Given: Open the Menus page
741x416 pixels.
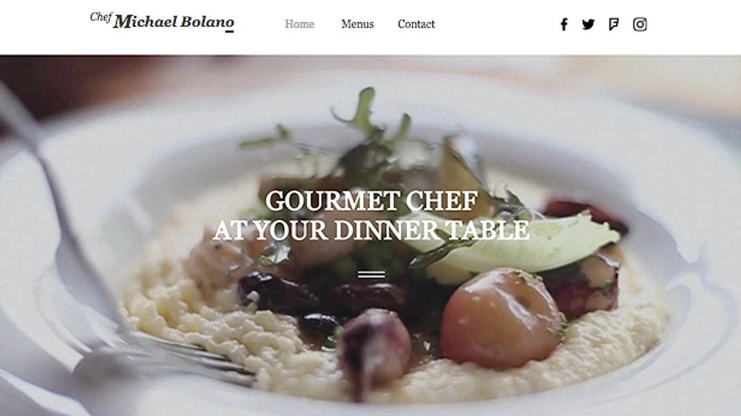Looking at the screenshot, I should click(x=357, y=24).
